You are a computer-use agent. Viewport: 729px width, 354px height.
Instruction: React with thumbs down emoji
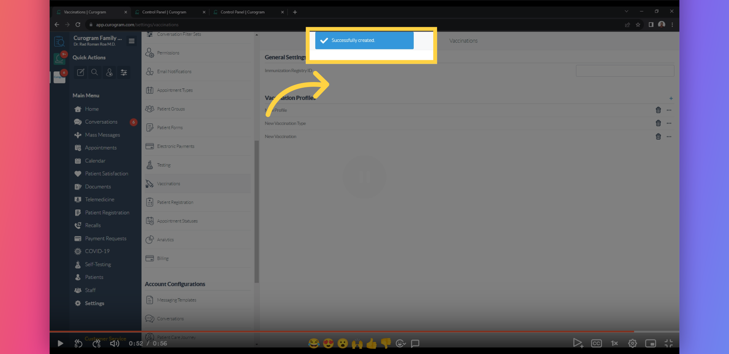386,343
